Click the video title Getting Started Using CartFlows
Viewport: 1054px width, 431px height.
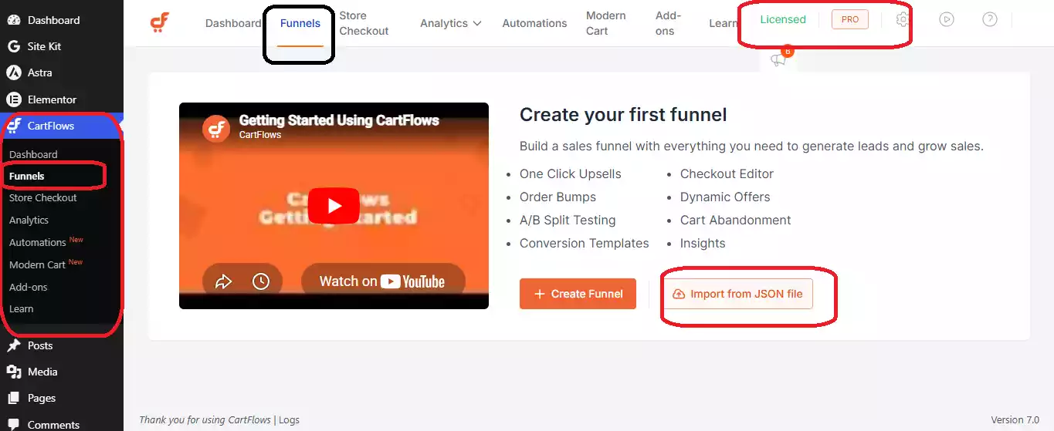point(339,120)
